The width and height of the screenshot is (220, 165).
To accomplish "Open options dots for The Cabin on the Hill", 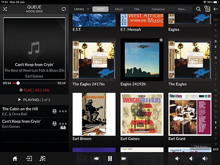I will click(63, 111).
